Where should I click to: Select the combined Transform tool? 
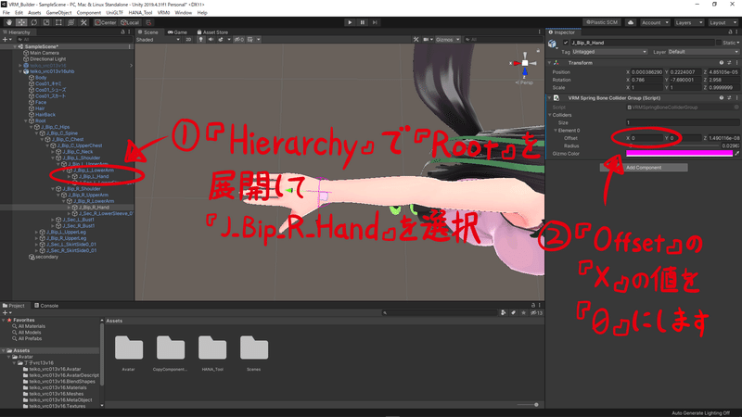70,22
